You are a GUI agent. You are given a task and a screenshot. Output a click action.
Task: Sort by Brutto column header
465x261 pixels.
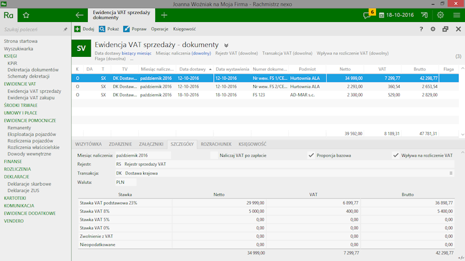coord(420,69)
